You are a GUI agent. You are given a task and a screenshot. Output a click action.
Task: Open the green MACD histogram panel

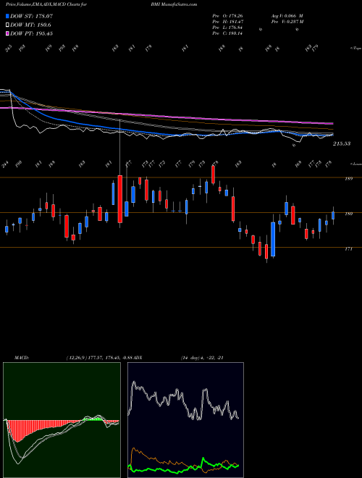point(62,420)
